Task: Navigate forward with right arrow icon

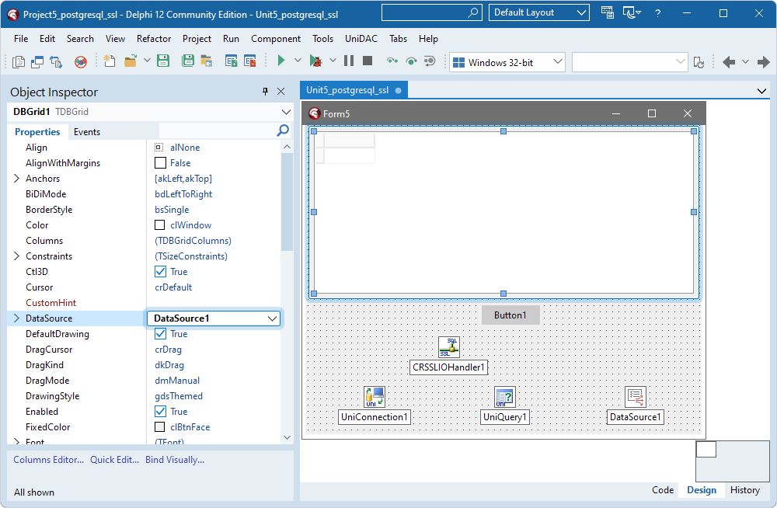Action: 763,62
